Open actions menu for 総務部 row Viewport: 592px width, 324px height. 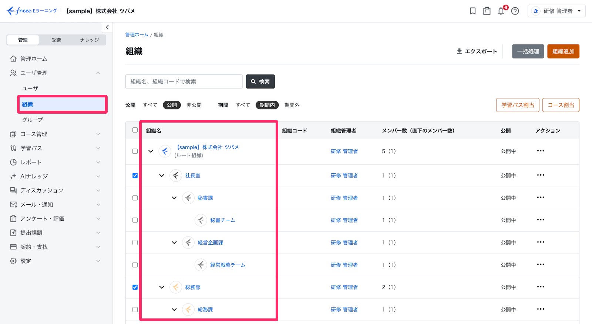pyautogui.click(x=541, y=287)
